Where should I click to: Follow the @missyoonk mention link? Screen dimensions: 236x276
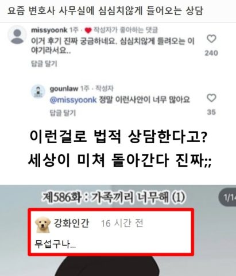(x=73, y=100)
